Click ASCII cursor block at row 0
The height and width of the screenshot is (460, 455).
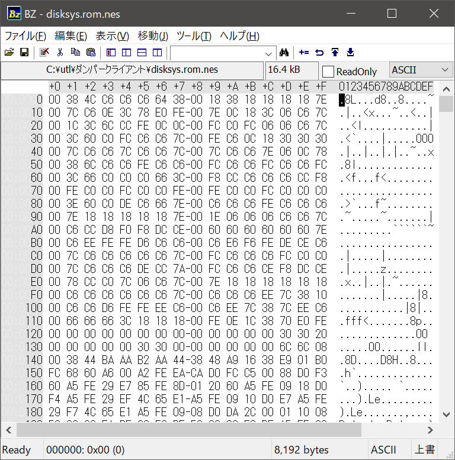click(x=342, y=99)
